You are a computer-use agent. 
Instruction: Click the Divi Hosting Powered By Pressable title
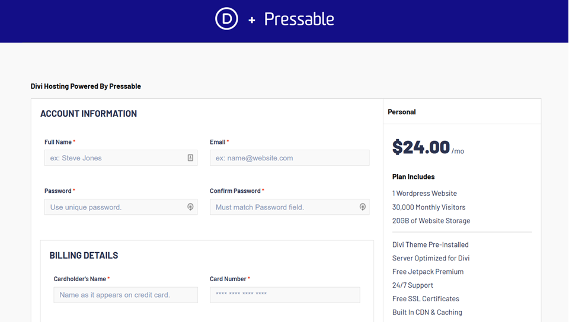[x=86, y=86]
